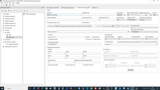
Task: Click the Skype icon in the taskbar
Action: click(x=120, y=88)
